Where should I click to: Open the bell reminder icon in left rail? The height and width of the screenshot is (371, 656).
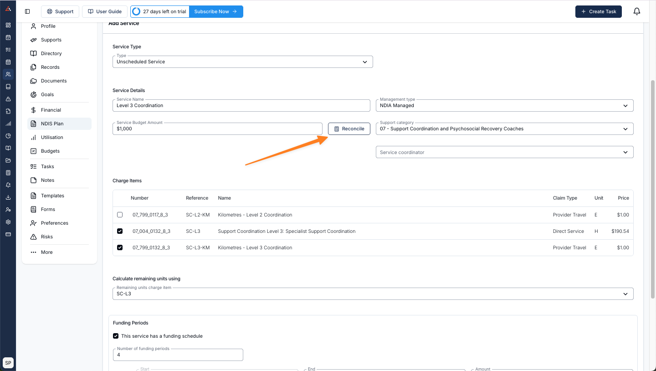(x=8, y=185)
